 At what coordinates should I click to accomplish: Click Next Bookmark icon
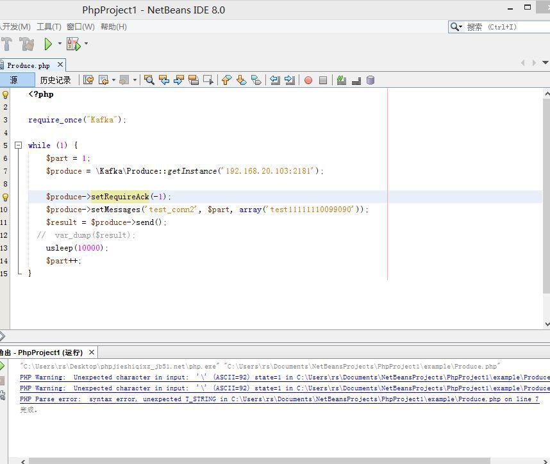[241, 80]
